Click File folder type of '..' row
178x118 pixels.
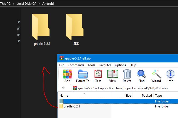tap(162, 101)
